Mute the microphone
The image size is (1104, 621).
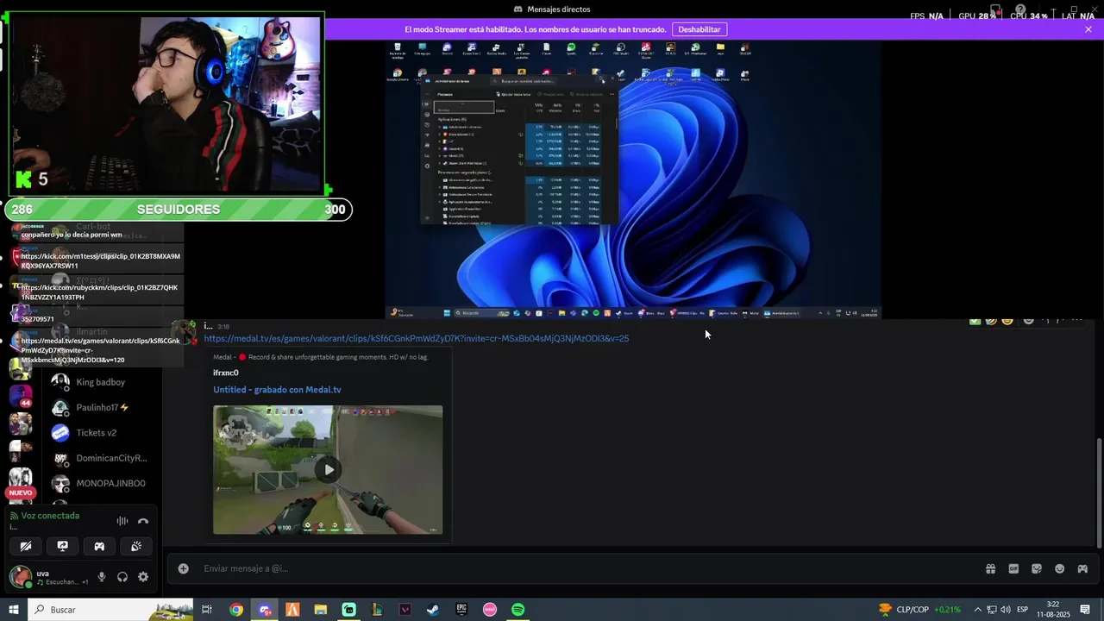[102, 577]
